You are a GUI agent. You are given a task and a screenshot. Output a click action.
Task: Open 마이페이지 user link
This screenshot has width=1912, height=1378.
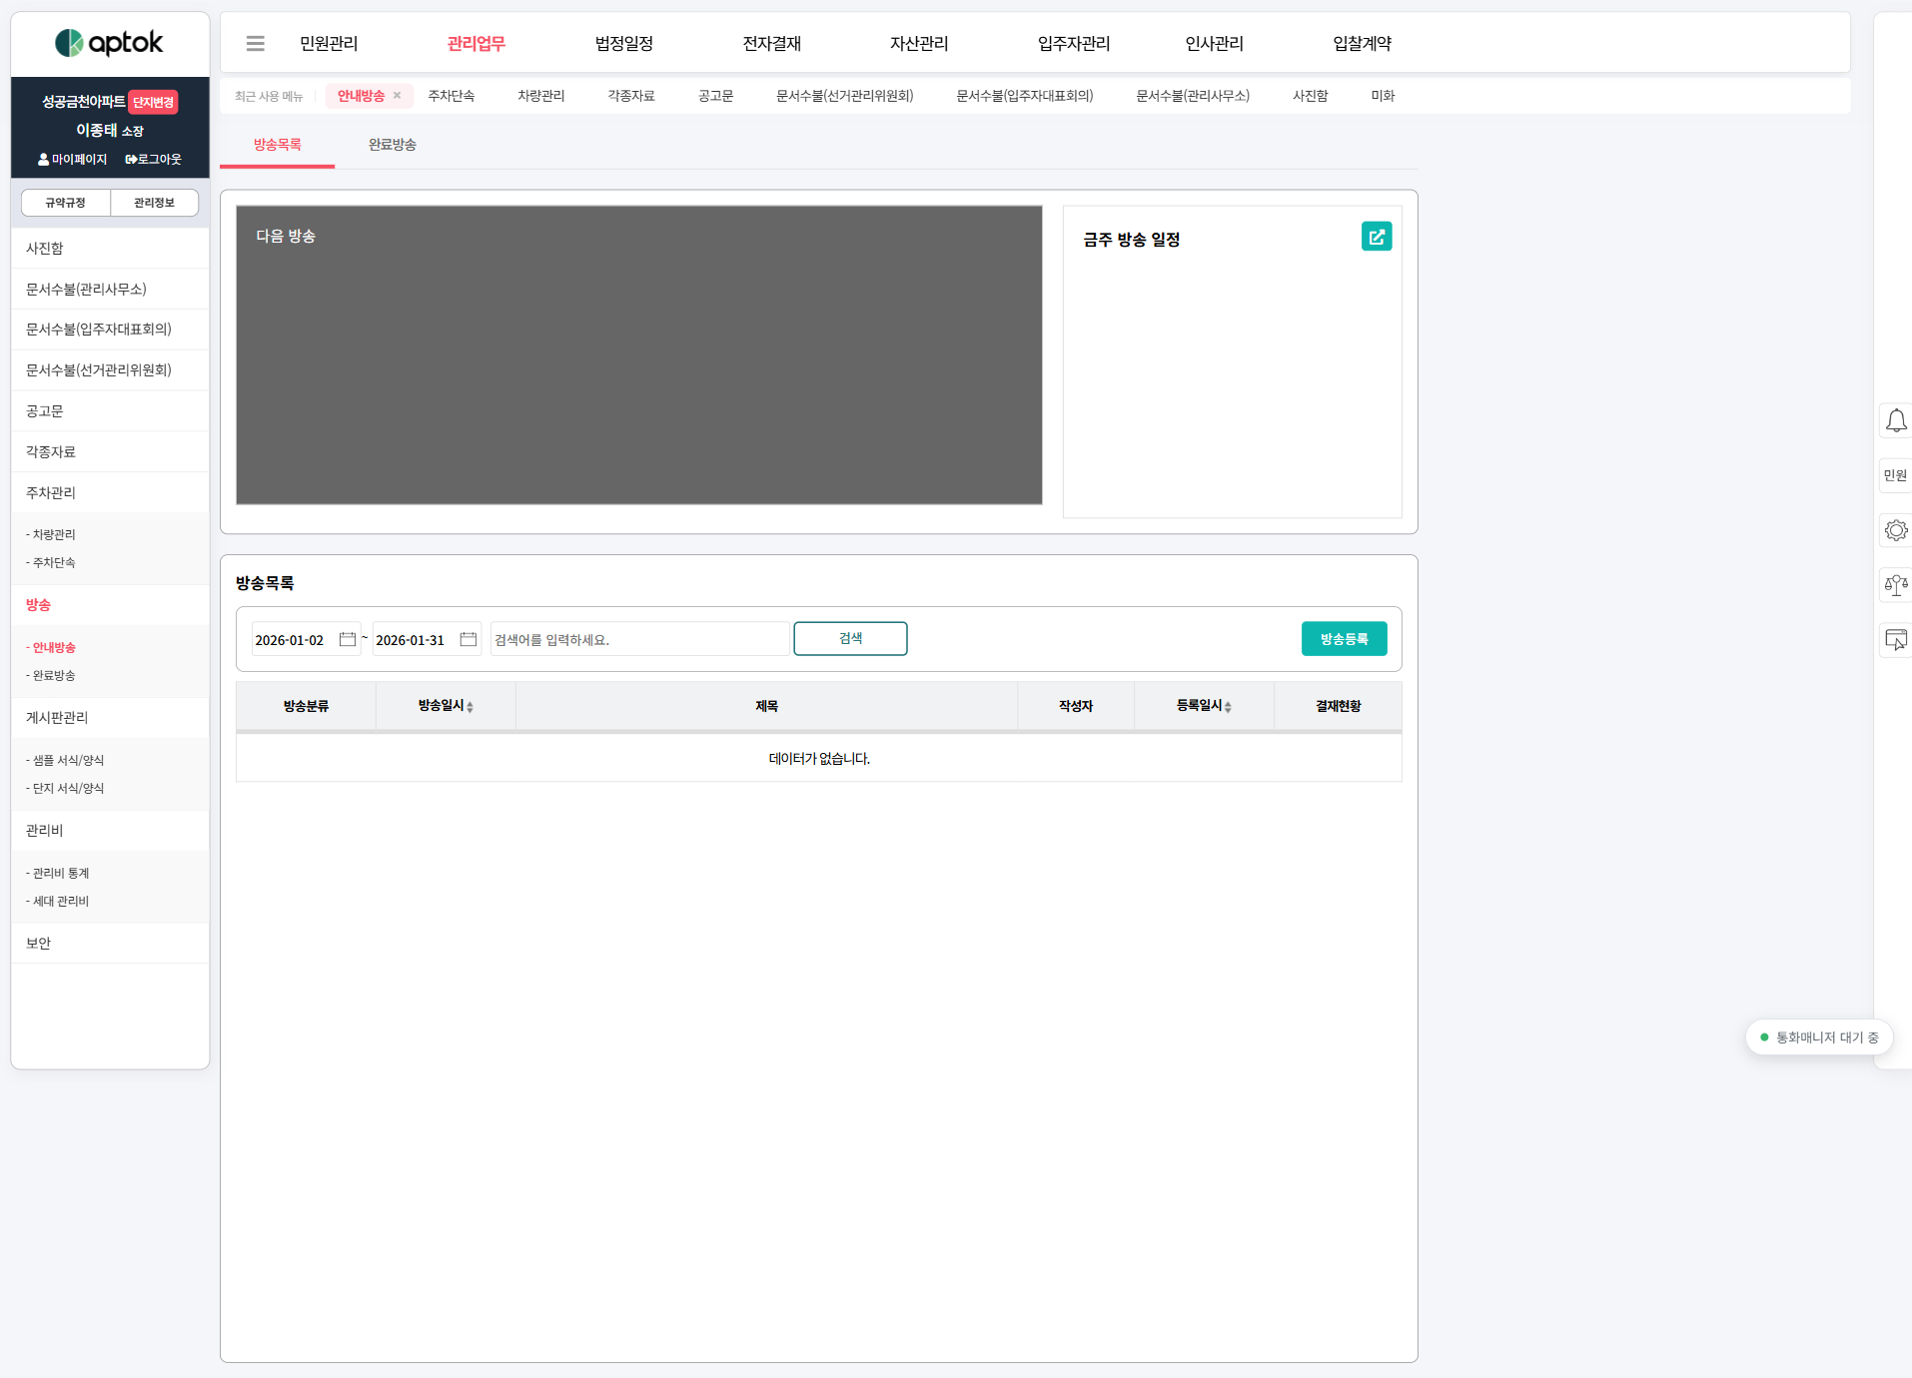(x=72, y=160)
